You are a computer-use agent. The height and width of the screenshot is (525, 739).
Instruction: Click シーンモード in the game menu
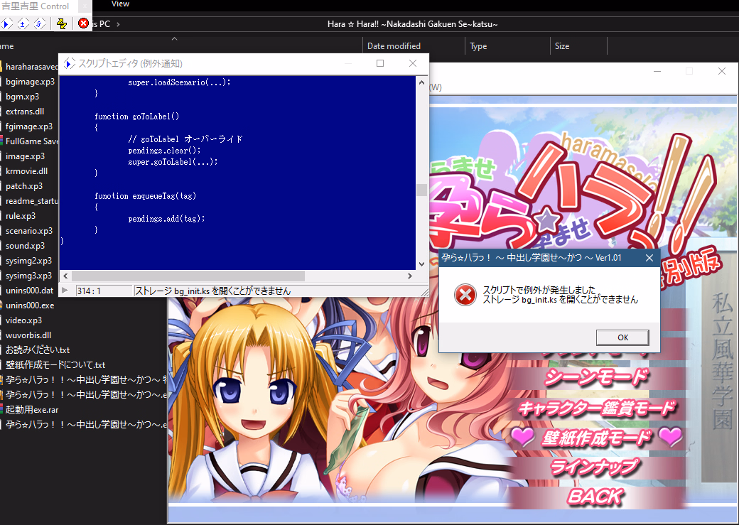coord(597,377)
